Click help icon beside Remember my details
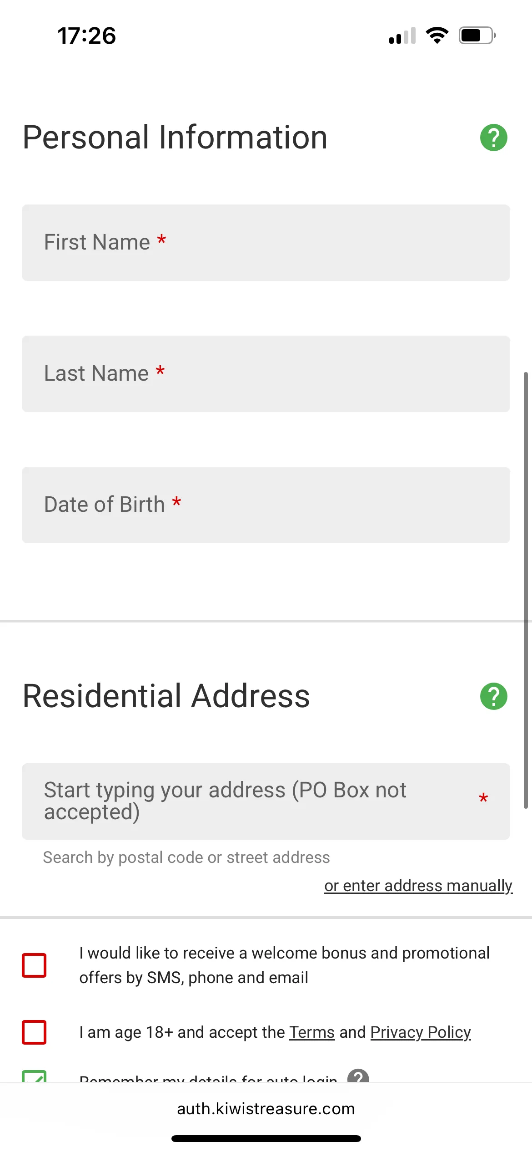This screenshot has height=1153, width=532. pos(358,1076)
